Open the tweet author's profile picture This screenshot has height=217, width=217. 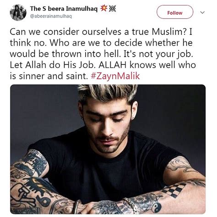coord(18,12)
